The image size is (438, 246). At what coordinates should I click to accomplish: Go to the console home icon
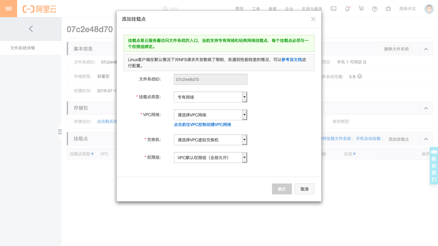click(x=388, y=9)
